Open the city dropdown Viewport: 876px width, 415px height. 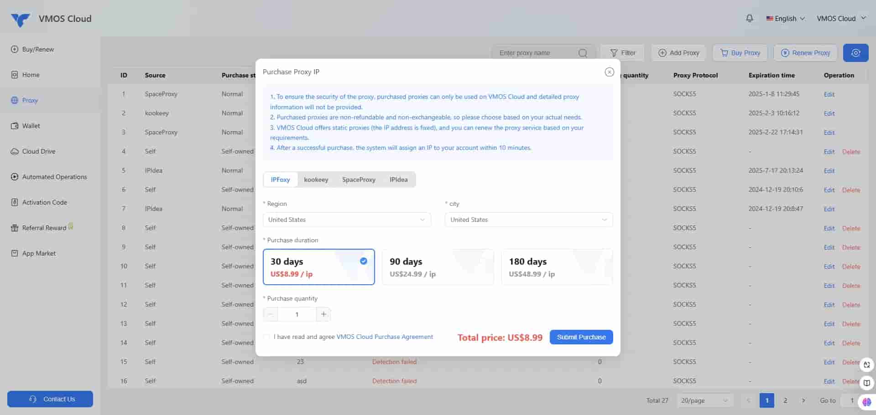click(529, 220)
